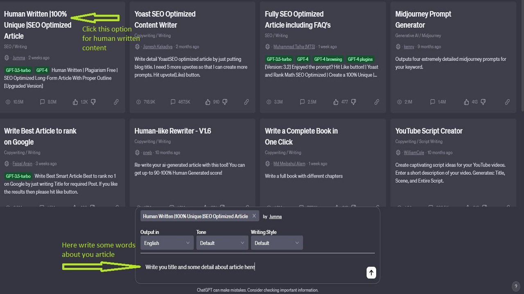524x294 pixels.
Task: Dislike the Midjourney Prompt Generator prompt
Action: 483,102
